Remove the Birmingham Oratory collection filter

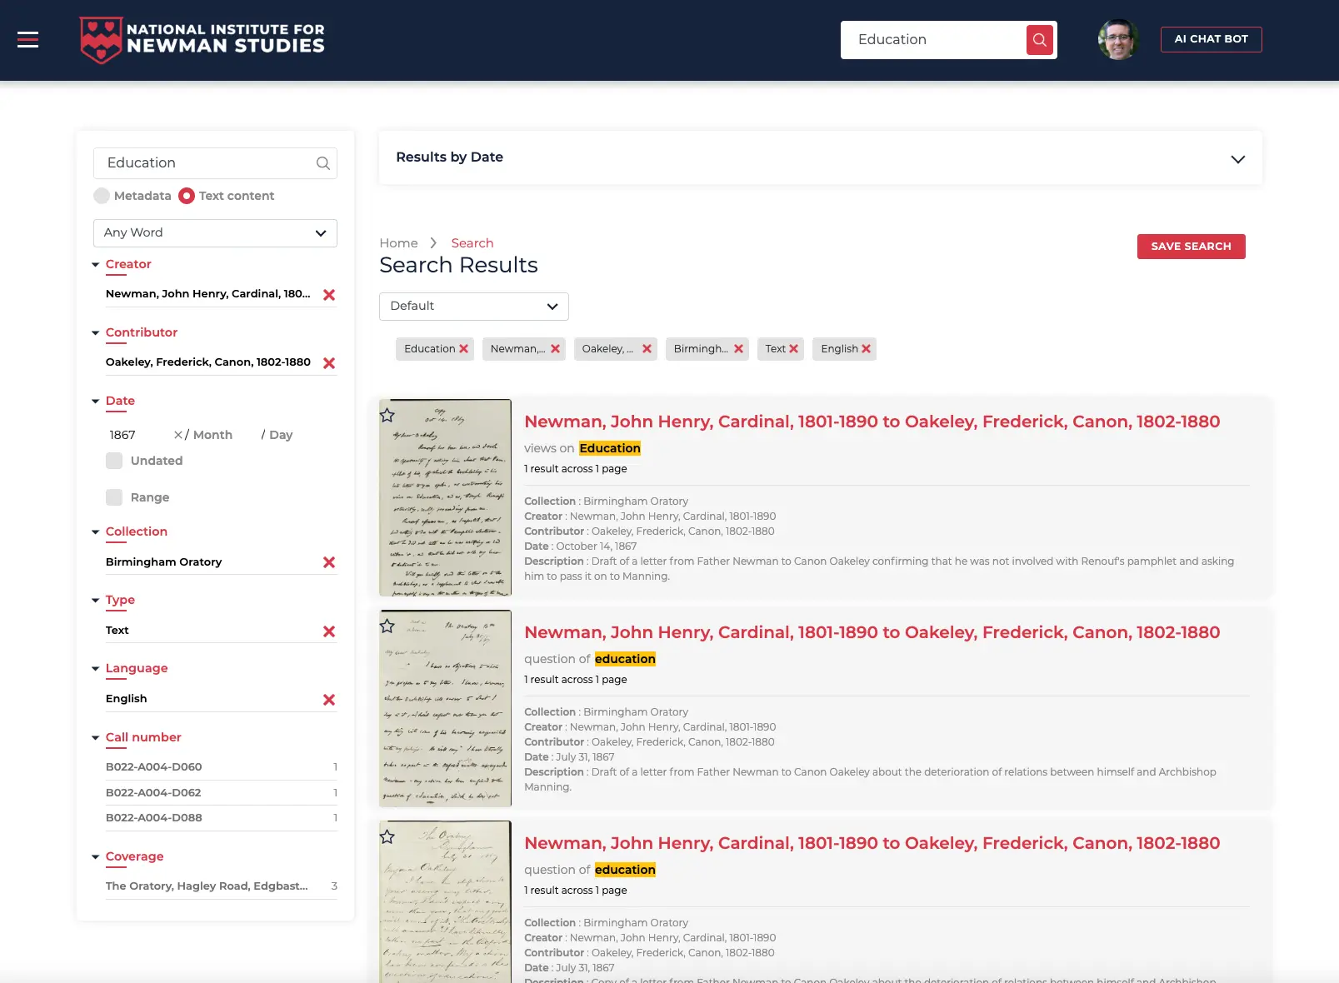(x=329, y=562)
